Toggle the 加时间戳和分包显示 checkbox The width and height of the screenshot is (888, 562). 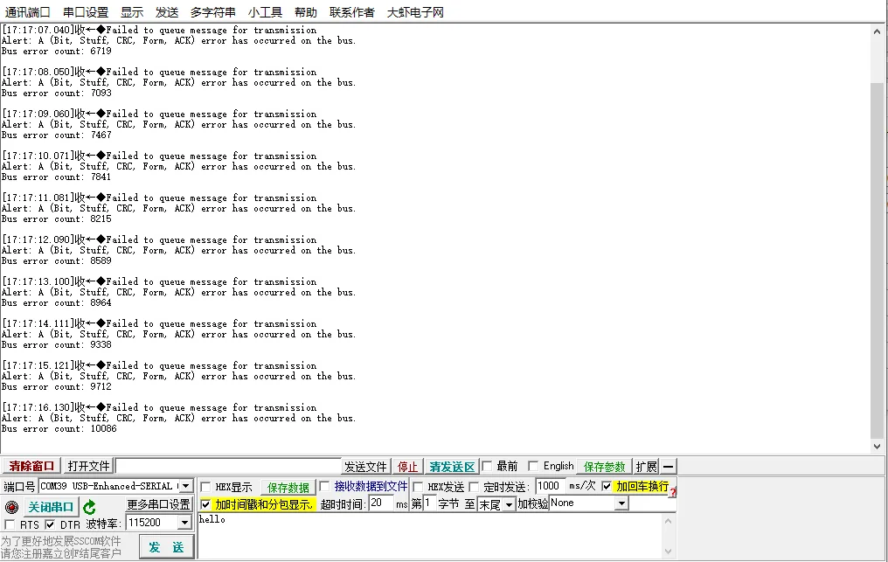205,504
